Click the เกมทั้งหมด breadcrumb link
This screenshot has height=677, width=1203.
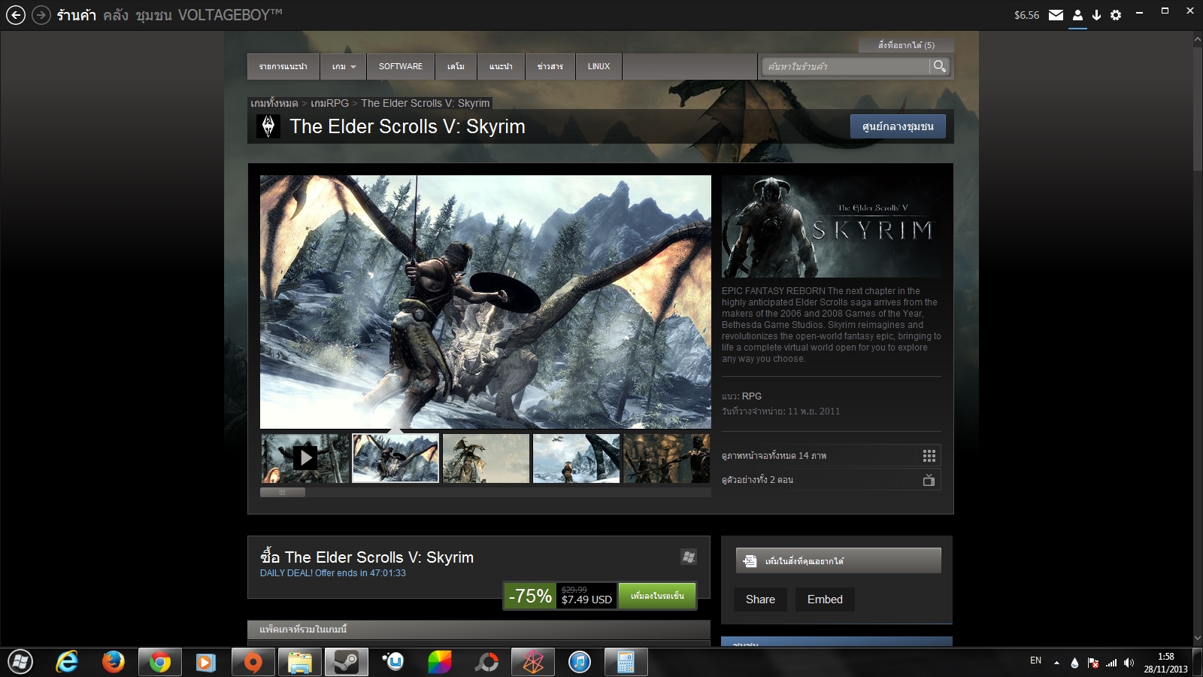[x=274, y=103]
